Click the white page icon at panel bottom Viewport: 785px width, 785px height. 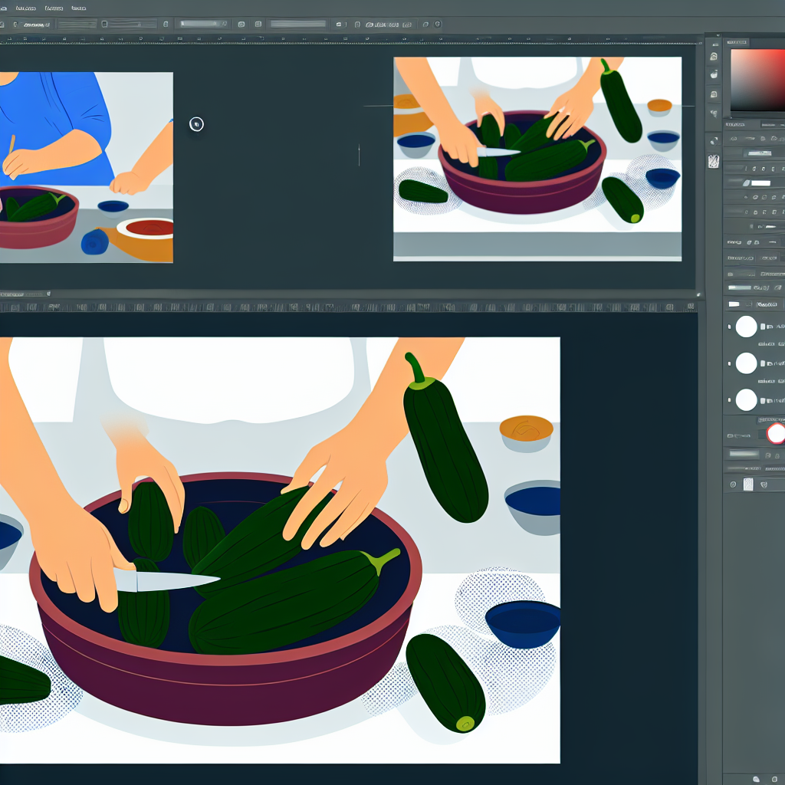point(748,484)
